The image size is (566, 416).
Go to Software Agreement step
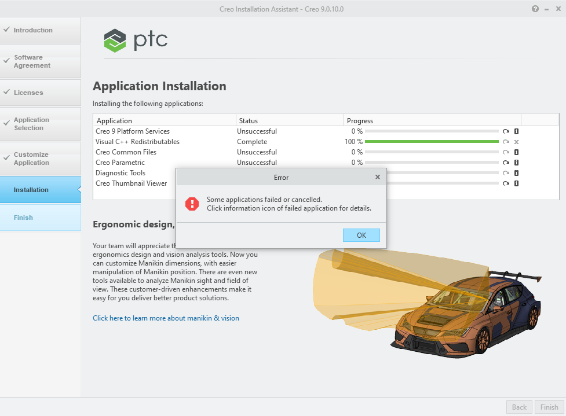pyautogui.click(x=40, y=61)
